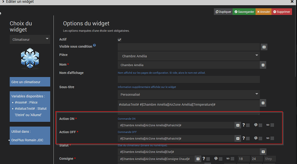Click plus icon next to Nom field
Viewport: 297px width, 164px height.
(263, 65)
